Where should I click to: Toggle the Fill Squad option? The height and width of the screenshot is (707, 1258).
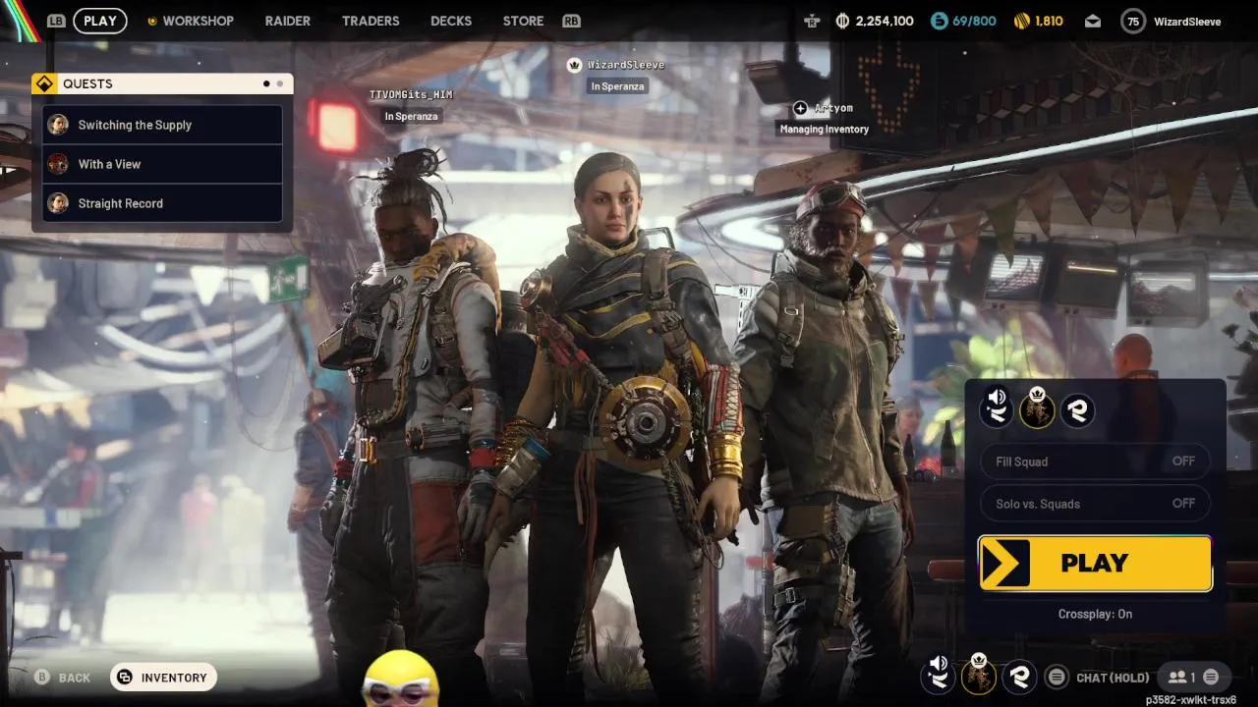tap(1095, 462)
